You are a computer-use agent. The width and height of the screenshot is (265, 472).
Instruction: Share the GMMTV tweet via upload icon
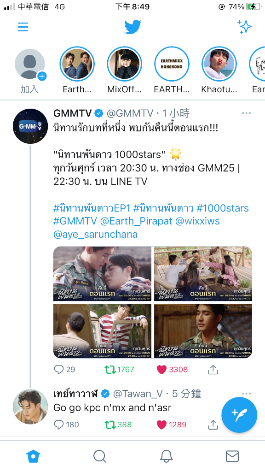click(213, 369)
